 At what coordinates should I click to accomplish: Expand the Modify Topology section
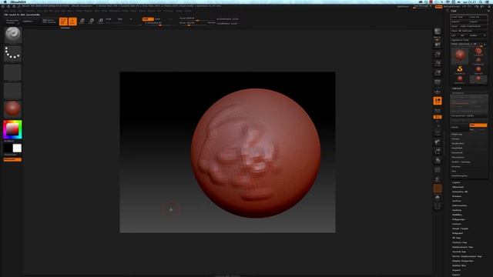(461, 162)
